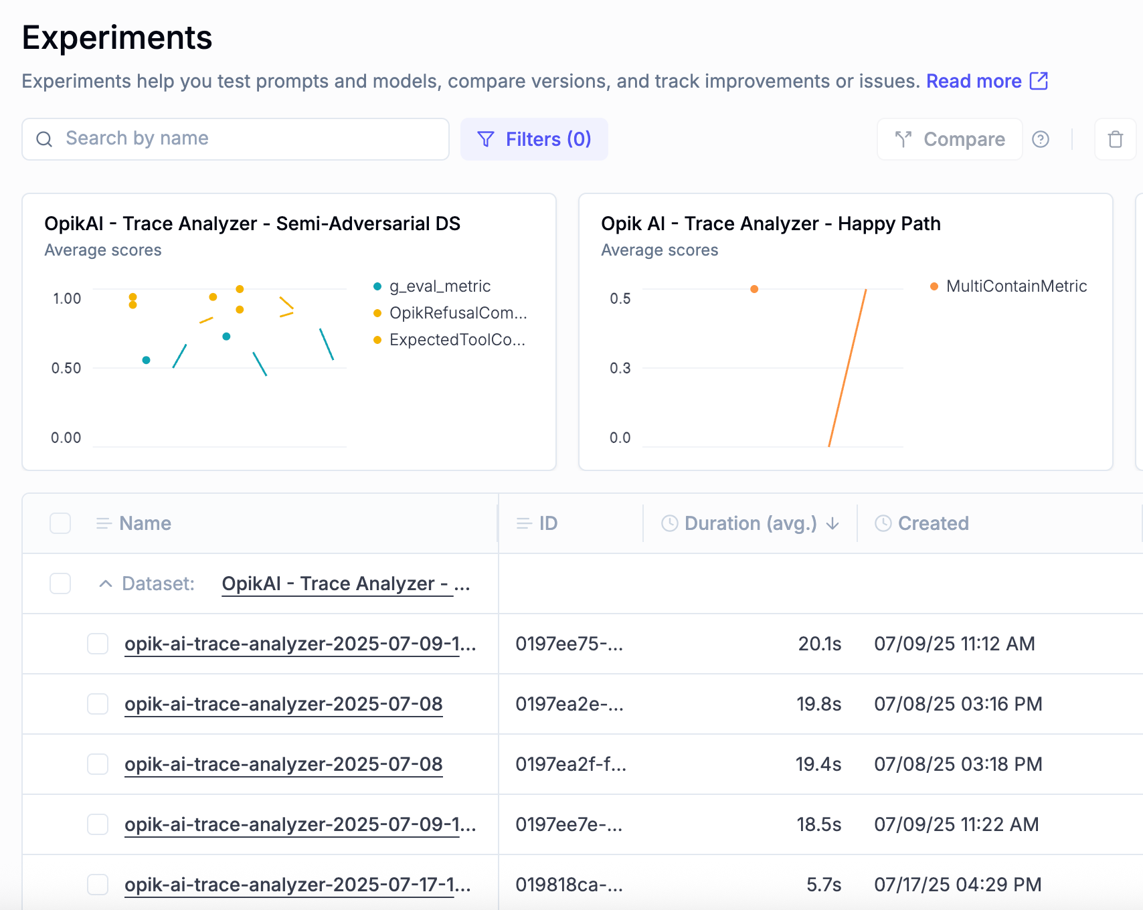This screenshot has width=1143, height=910.
Task: Open the Read more documentation link
Action: click(974, 81)
